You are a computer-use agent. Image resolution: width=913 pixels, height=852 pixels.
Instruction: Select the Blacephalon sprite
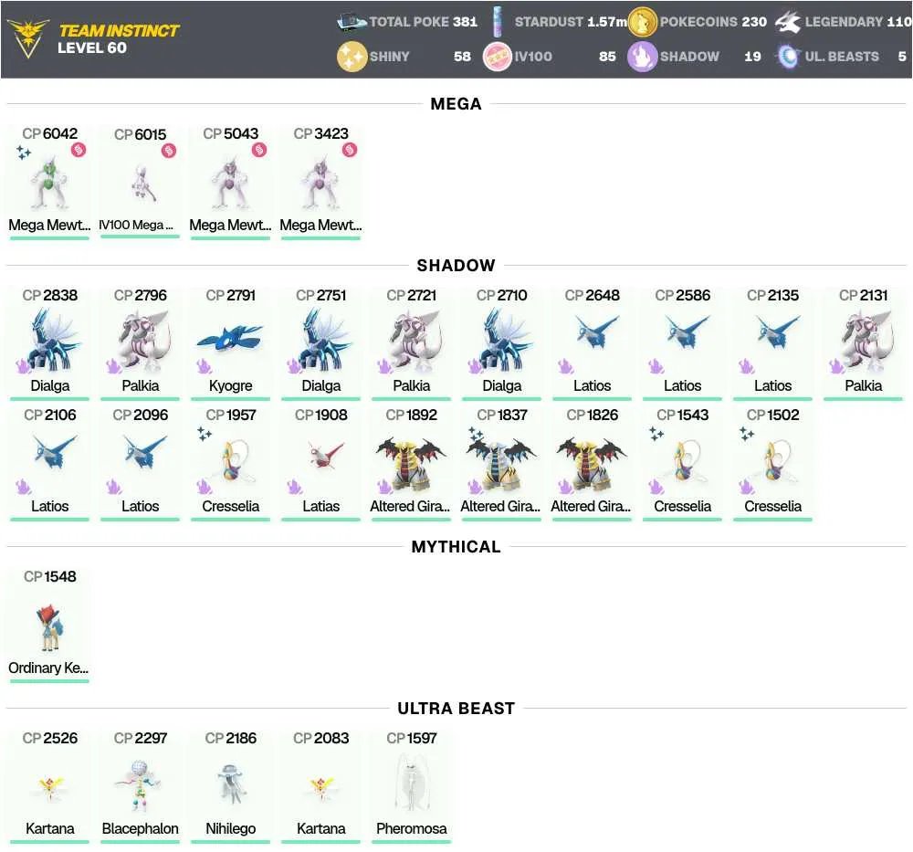(x=140, y=785)
